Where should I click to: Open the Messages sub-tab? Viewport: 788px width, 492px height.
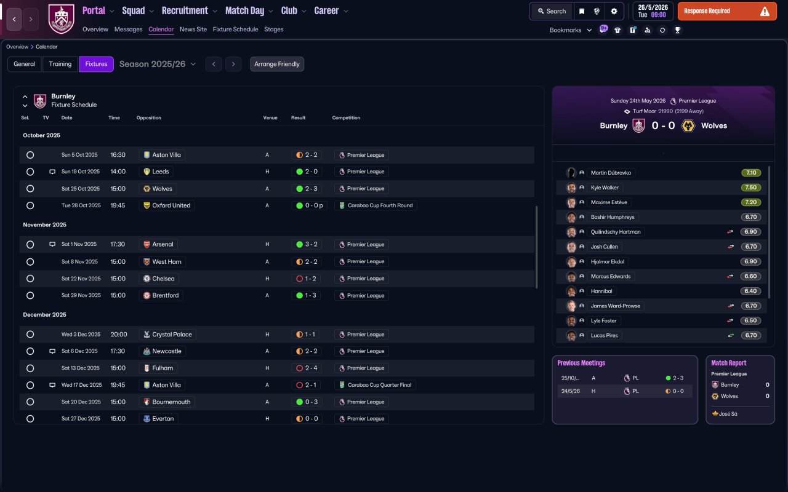pos(128,30)
